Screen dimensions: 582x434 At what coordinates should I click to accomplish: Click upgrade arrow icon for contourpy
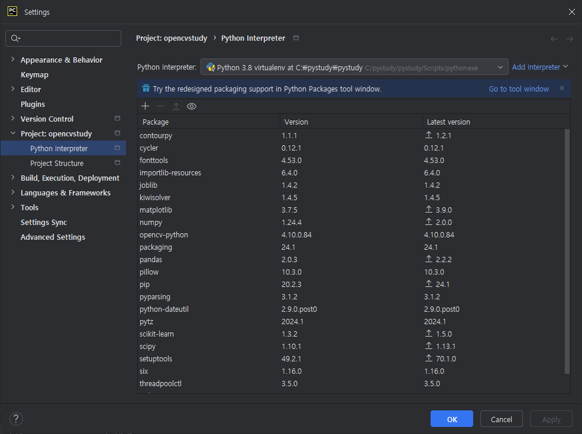[x=429, y=135]
